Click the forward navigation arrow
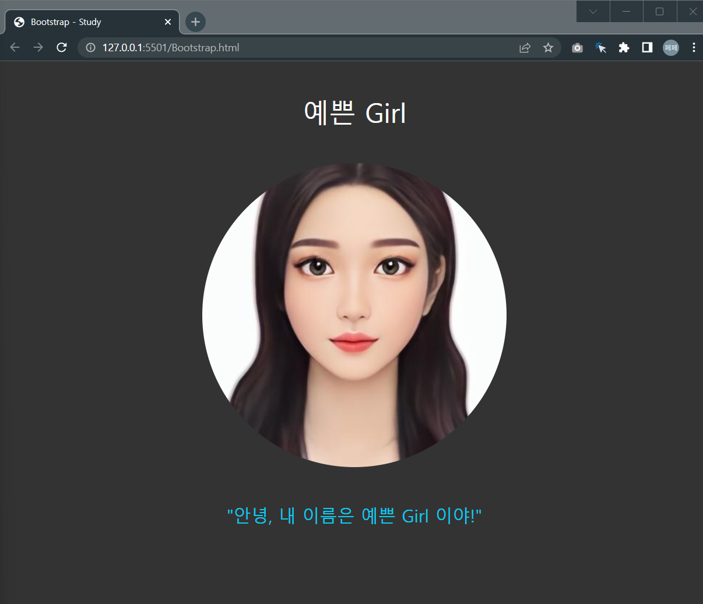The height and width of the screenshot is (604, 703). coord(38,47)
